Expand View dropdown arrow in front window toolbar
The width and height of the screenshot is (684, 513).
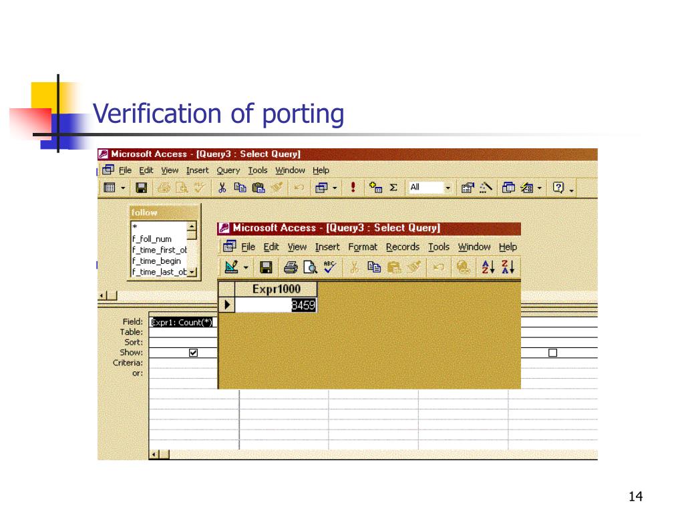tap(246, 267)
